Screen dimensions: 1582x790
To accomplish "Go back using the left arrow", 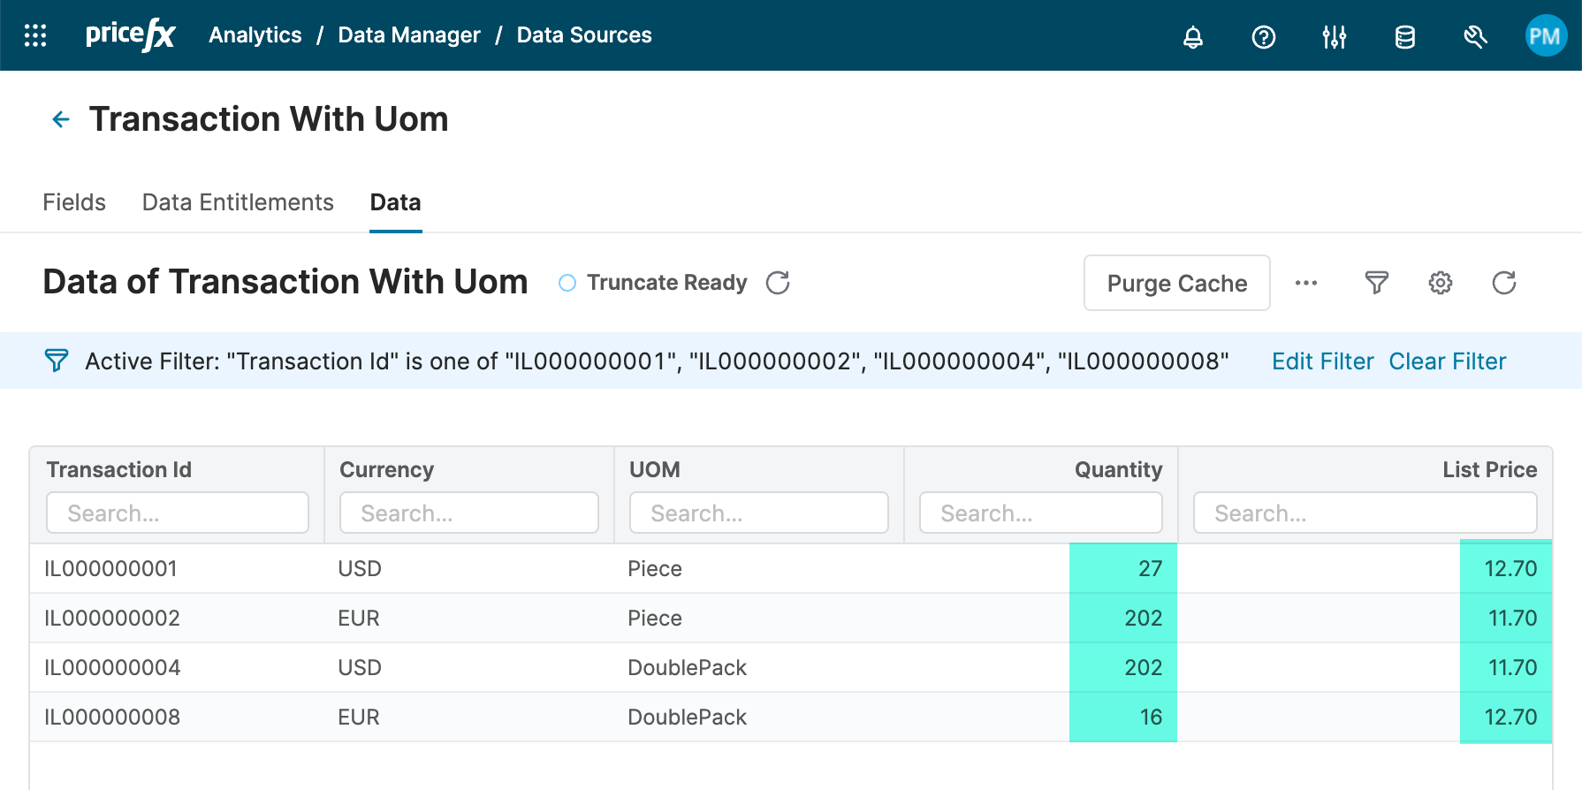I will [x=60, y=119].
